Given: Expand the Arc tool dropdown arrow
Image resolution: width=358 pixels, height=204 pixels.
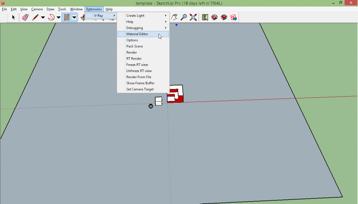Looking at the screenshot, I should pyautogui.click(x=58, y=17).
